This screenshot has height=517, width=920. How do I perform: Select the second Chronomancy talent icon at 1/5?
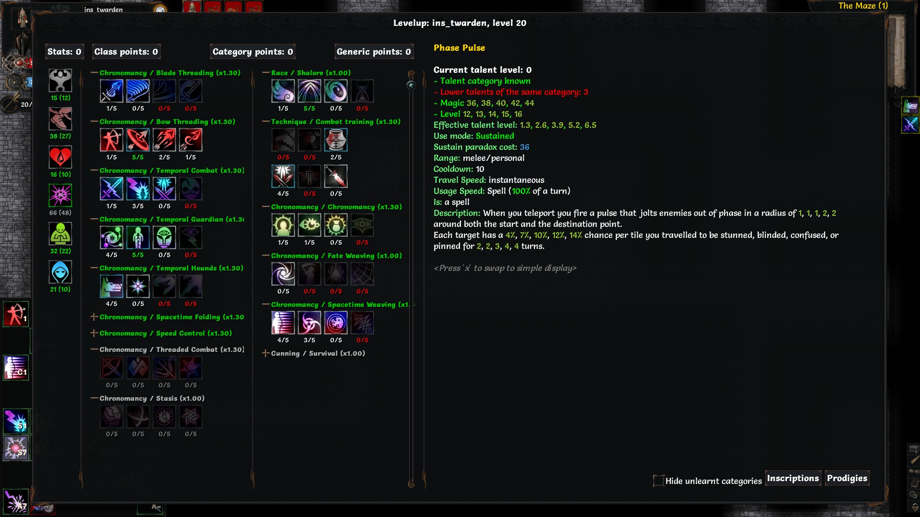coord(310,225)
